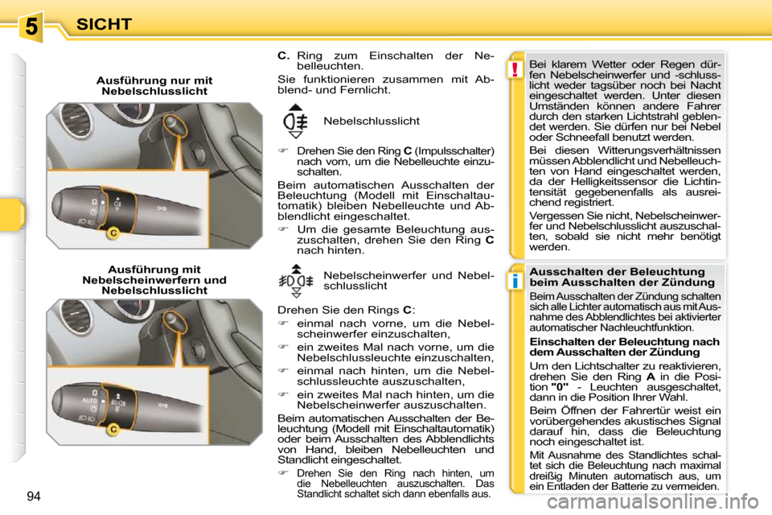Click the lower image of the stalk with front fog lamps
Image resolution: width=772 pixels, height=515 pixels.
[154, 372]
